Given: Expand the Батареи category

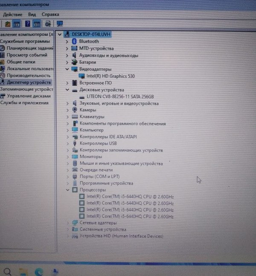Looking at the screenshot, I should pos(67,62).
